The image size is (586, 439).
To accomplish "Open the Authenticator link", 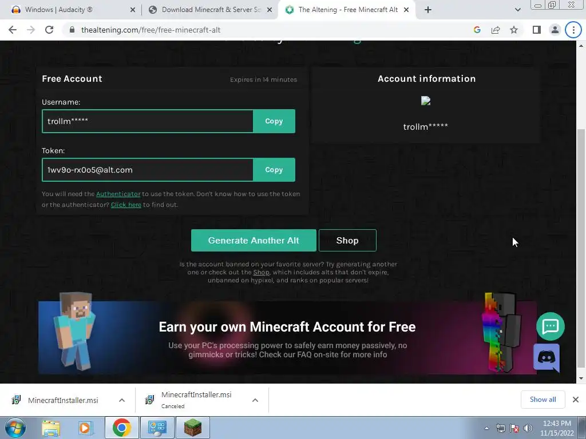I will coord(118,194).
